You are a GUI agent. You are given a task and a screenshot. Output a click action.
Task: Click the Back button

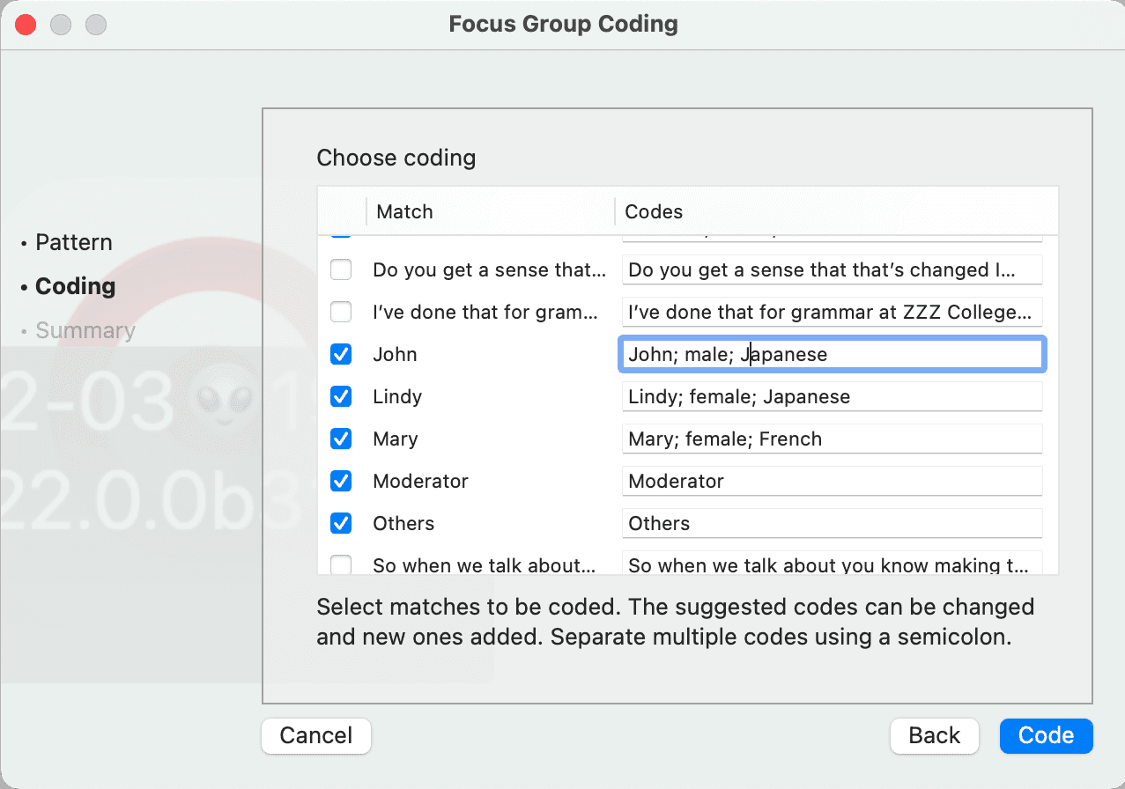[935, 736]
